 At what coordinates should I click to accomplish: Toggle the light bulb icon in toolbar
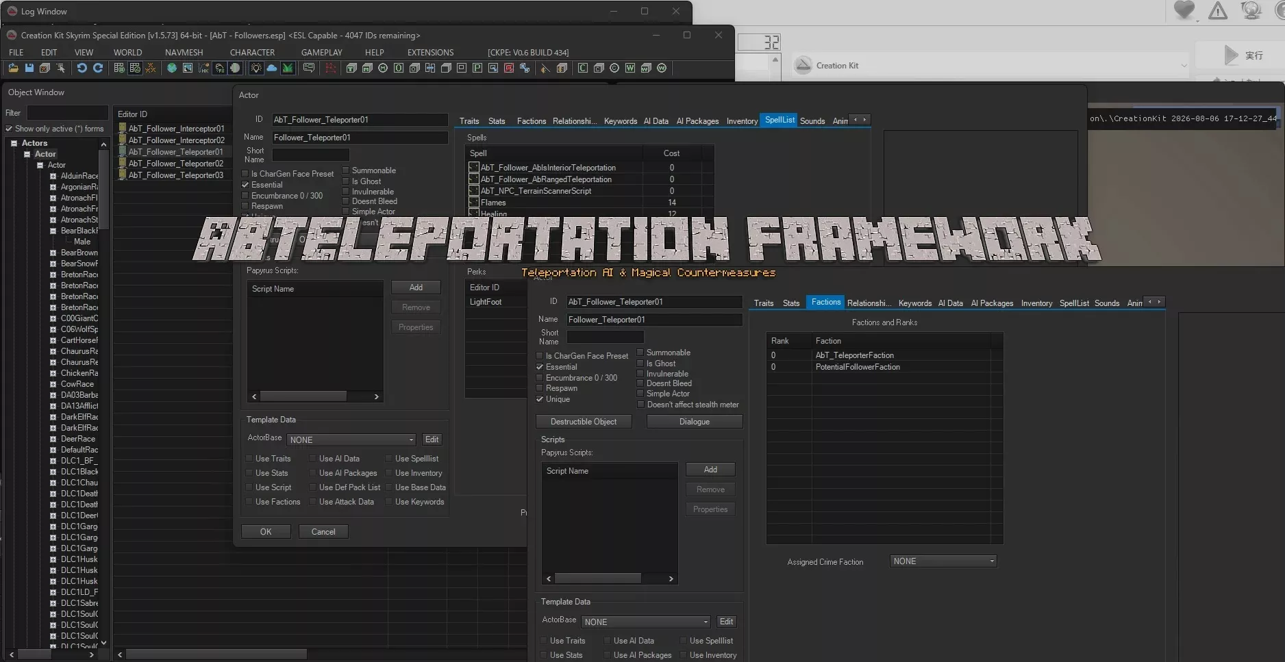tap(256, 68)
